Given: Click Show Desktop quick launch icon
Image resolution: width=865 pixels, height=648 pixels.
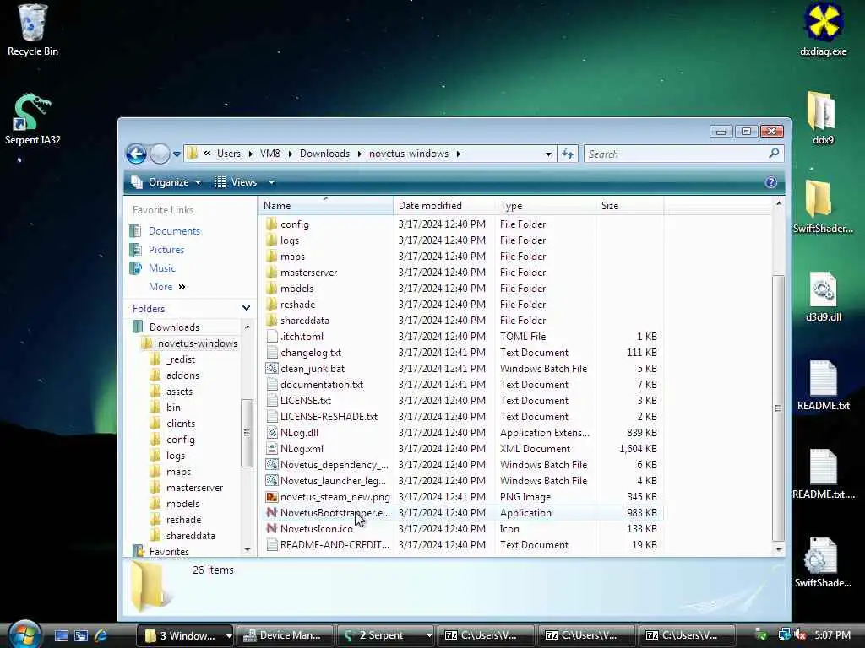Looking at the screenshot, I should (61, 635).
